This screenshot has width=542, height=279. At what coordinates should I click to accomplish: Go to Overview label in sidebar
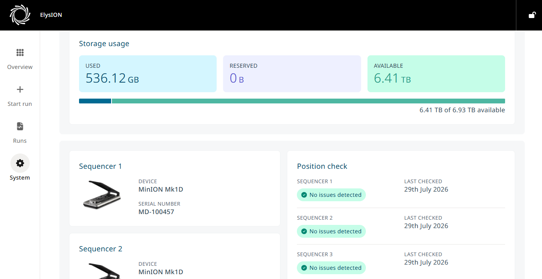pyautogui.click(x=20, y=67)
